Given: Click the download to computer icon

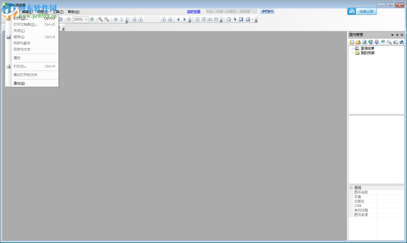Looking at the screenshot, I should (371, 42).
